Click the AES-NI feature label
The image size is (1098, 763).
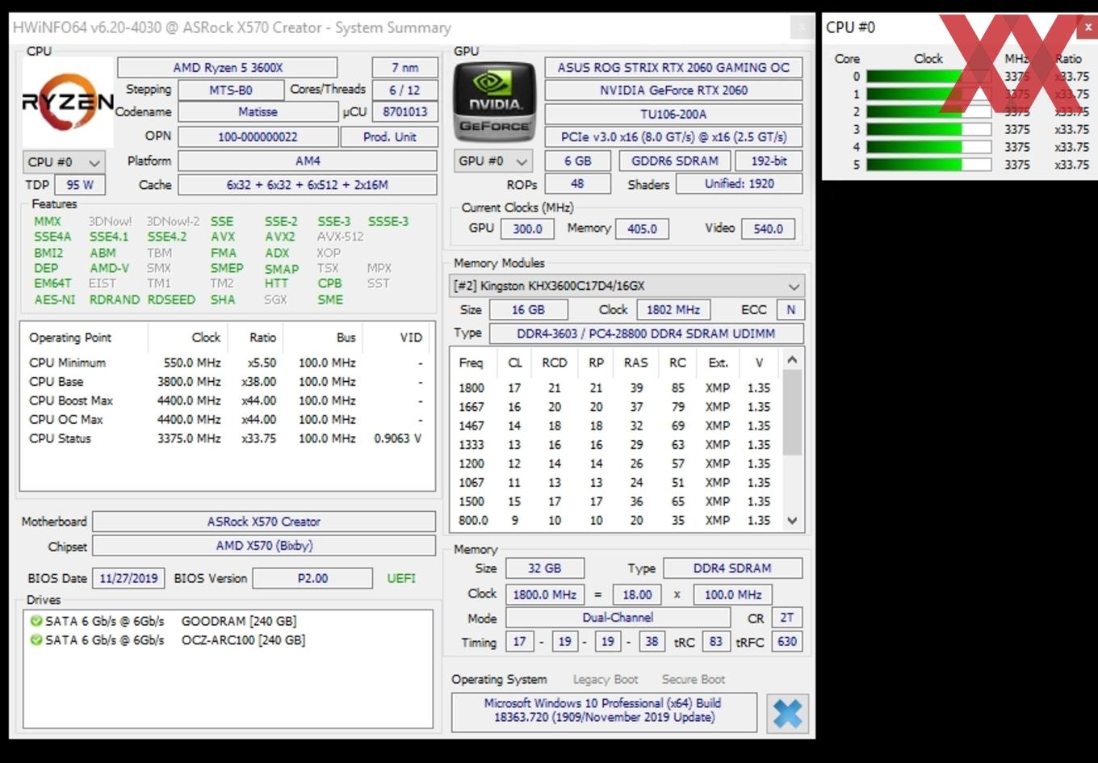click(55, 300)
